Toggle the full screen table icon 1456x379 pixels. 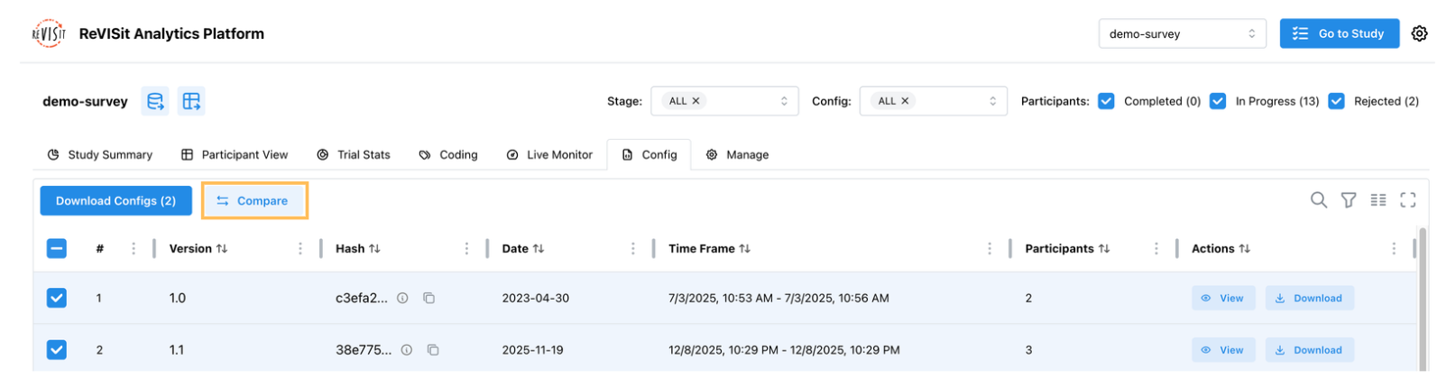coord(1407,200)
